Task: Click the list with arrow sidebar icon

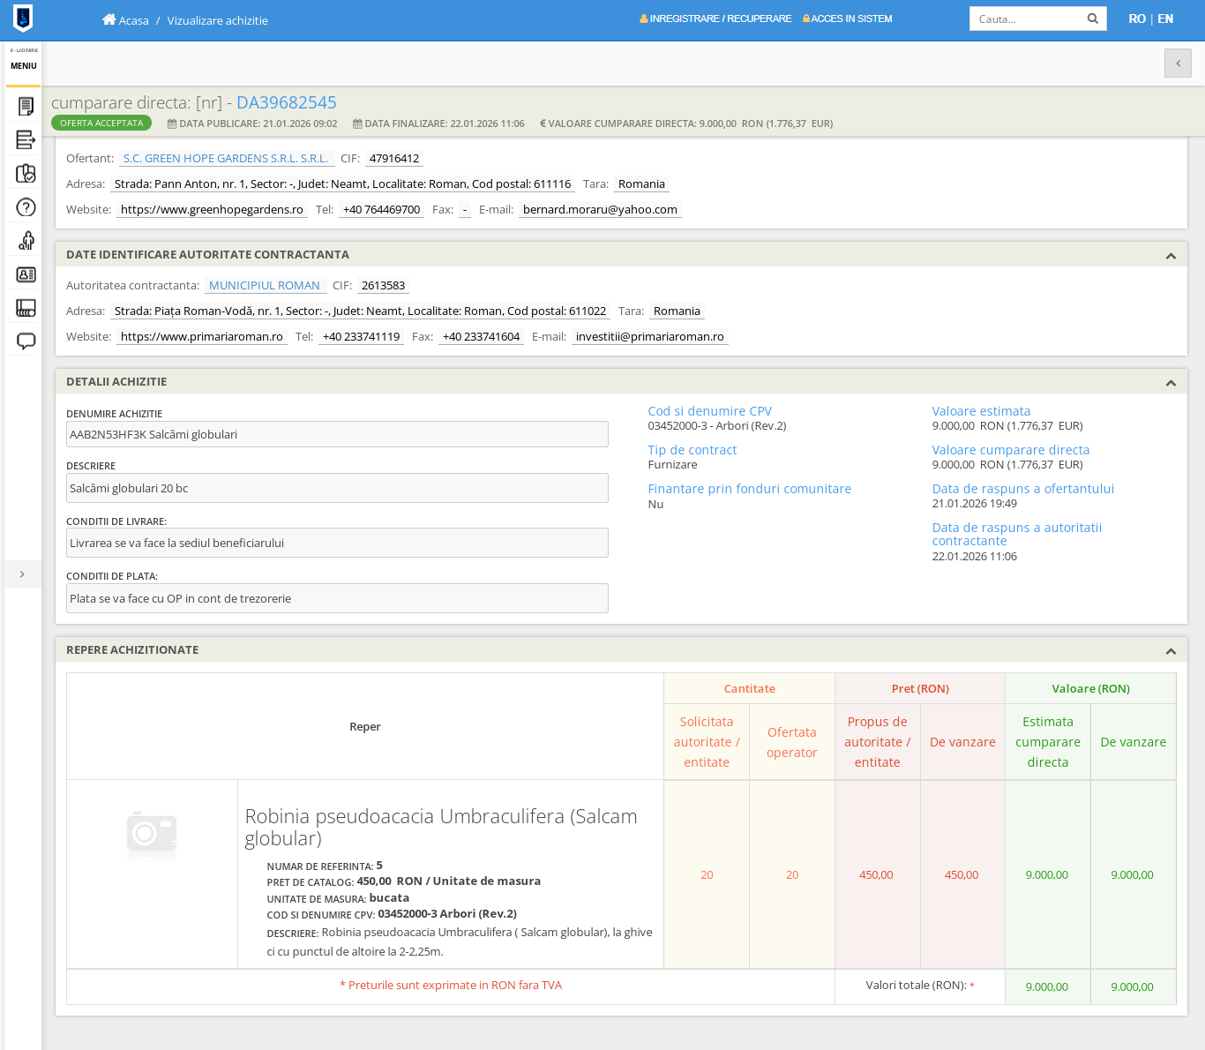Action: [26, 140]
